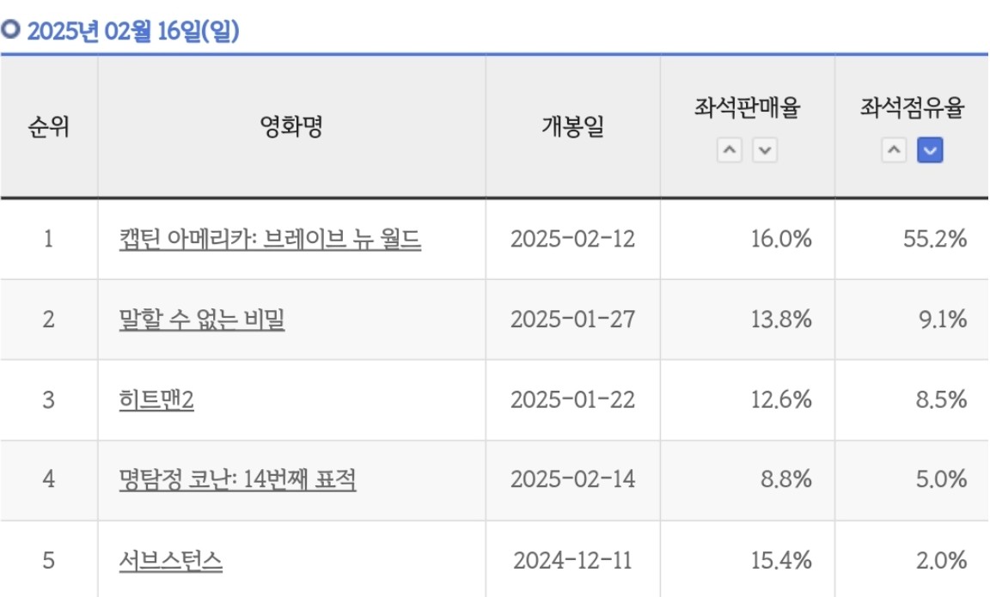990x597 pixels.
Task: Click the 개봉일 column header
Action: point(572,127)
